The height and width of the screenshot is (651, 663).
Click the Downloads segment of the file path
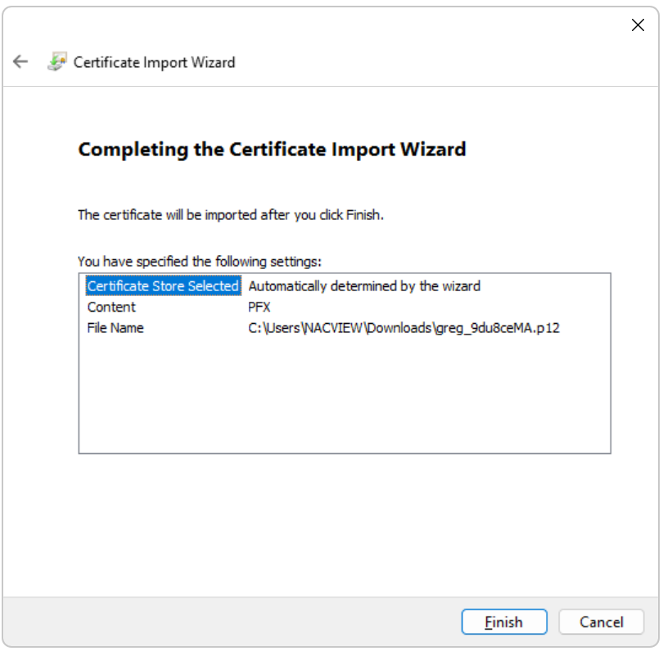[399, 328]
